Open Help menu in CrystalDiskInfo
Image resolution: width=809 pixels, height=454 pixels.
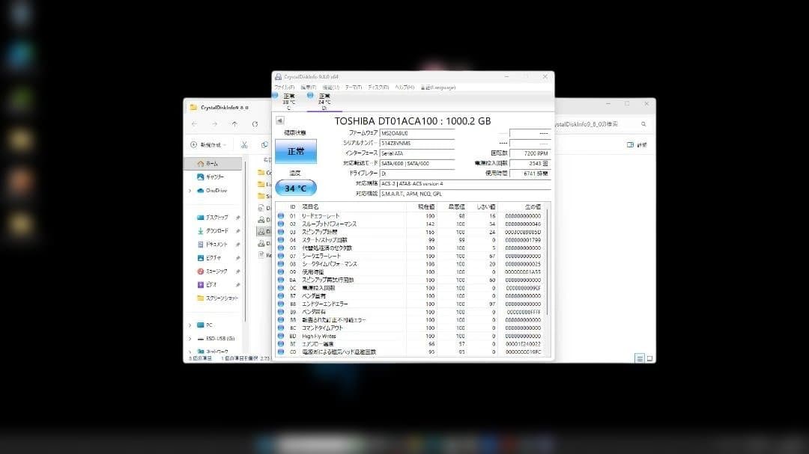click(x=404, y=88)
